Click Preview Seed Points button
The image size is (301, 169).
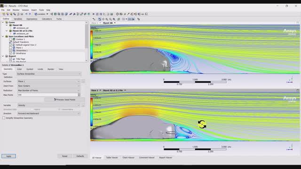[65, 100]
